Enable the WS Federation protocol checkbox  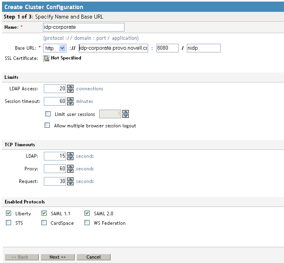[x=87, y=222]
